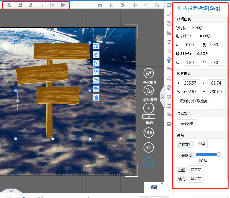Click the align bottom edges icon
This screenshot has width=230, height=198.
click(x=52, y=5)
